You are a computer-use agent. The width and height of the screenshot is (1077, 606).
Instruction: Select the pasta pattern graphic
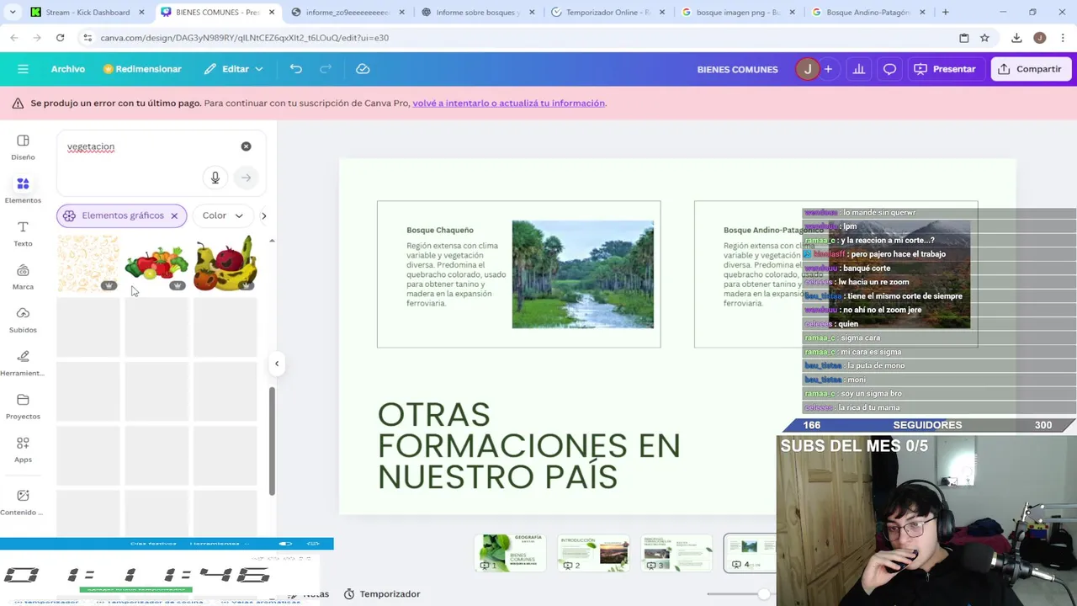point(88,263)
